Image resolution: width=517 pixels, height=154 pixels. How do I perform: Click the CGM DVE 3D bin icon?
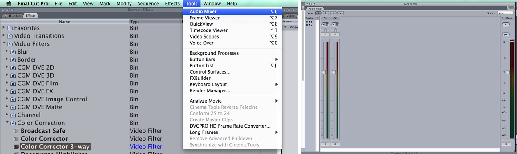[13, 75]
